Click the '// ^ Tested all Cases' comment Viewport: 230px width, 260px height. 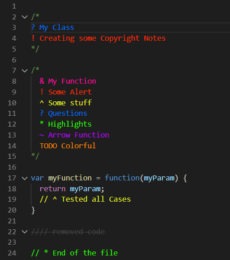tap(85, 199)
